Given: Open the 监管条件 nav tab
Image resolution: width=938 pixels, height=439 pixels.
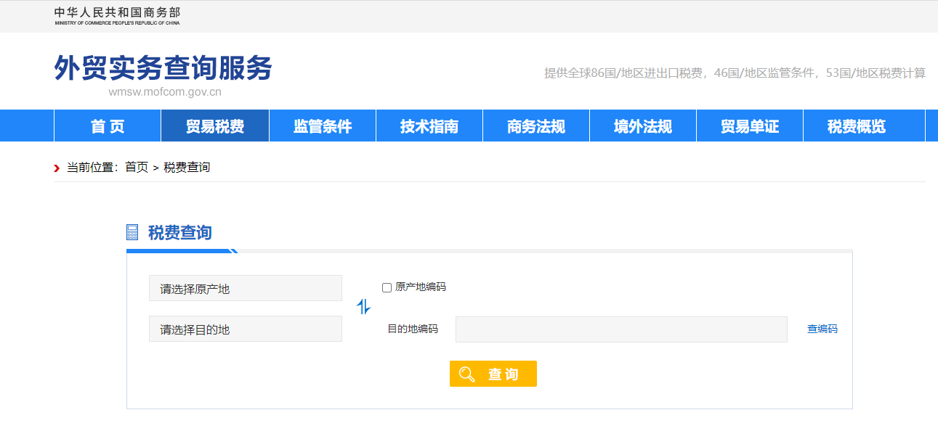Looking at the screenshot, I should pos(323,126).
